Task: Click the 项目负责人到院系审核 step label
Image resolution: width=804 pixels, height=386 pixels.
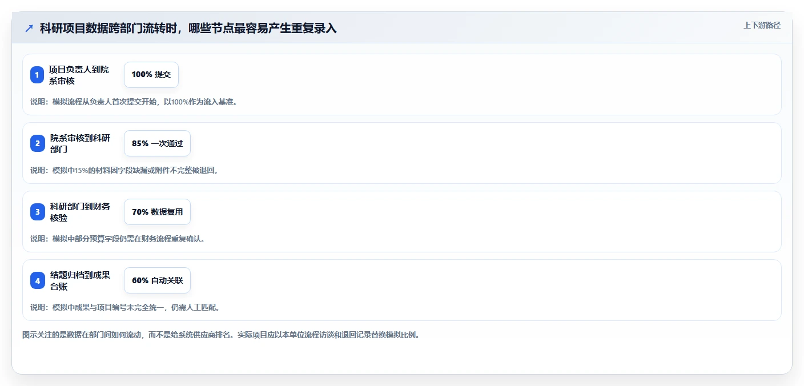Action: pos(79,75)
